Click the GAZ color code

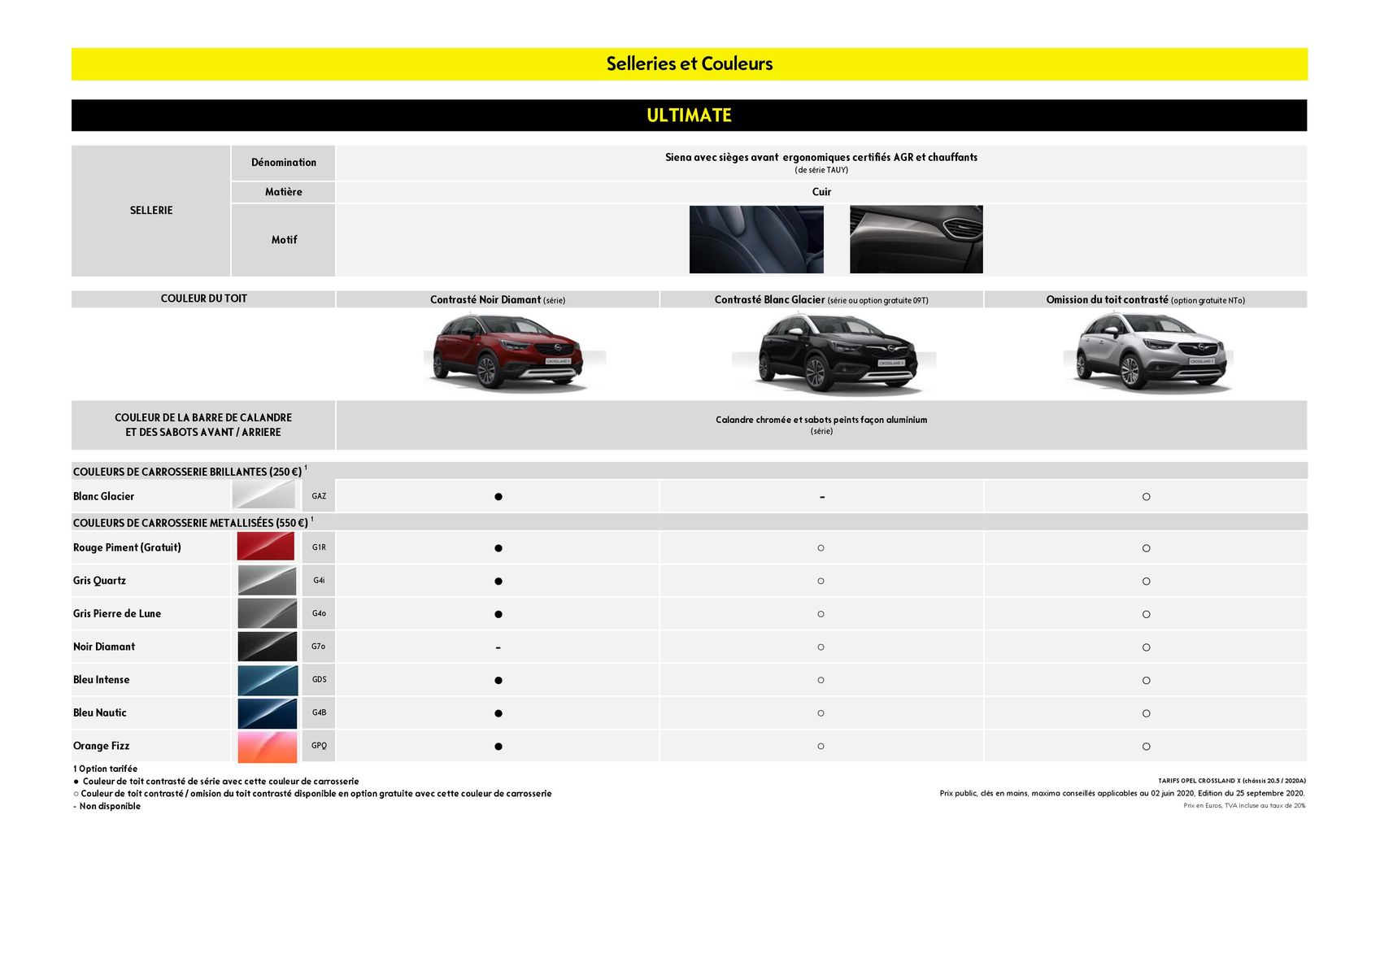click(x=319, y=496)
